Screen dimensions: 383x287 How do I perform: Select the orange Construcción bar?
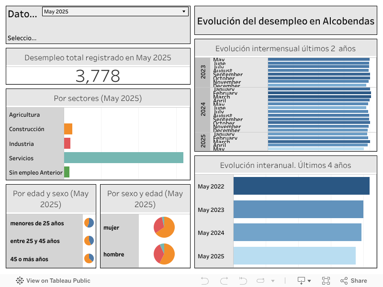[68, 129]
